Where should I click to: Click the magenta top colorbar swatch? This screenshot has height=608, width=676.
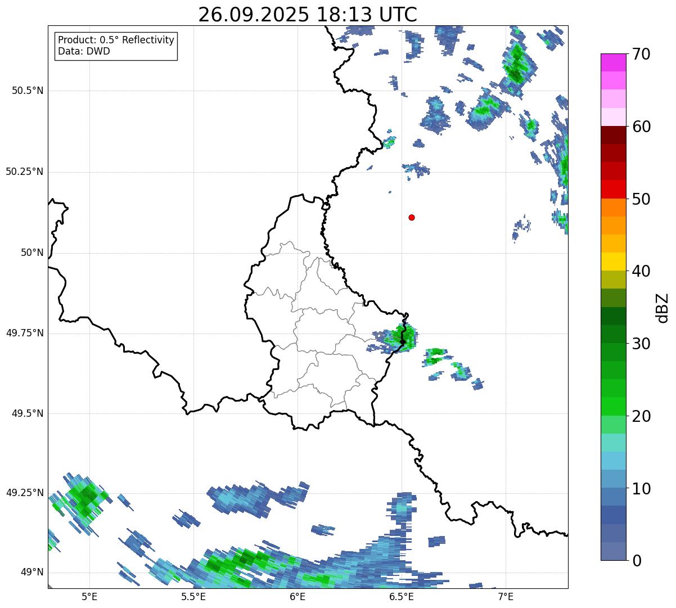tap(614, 62)
